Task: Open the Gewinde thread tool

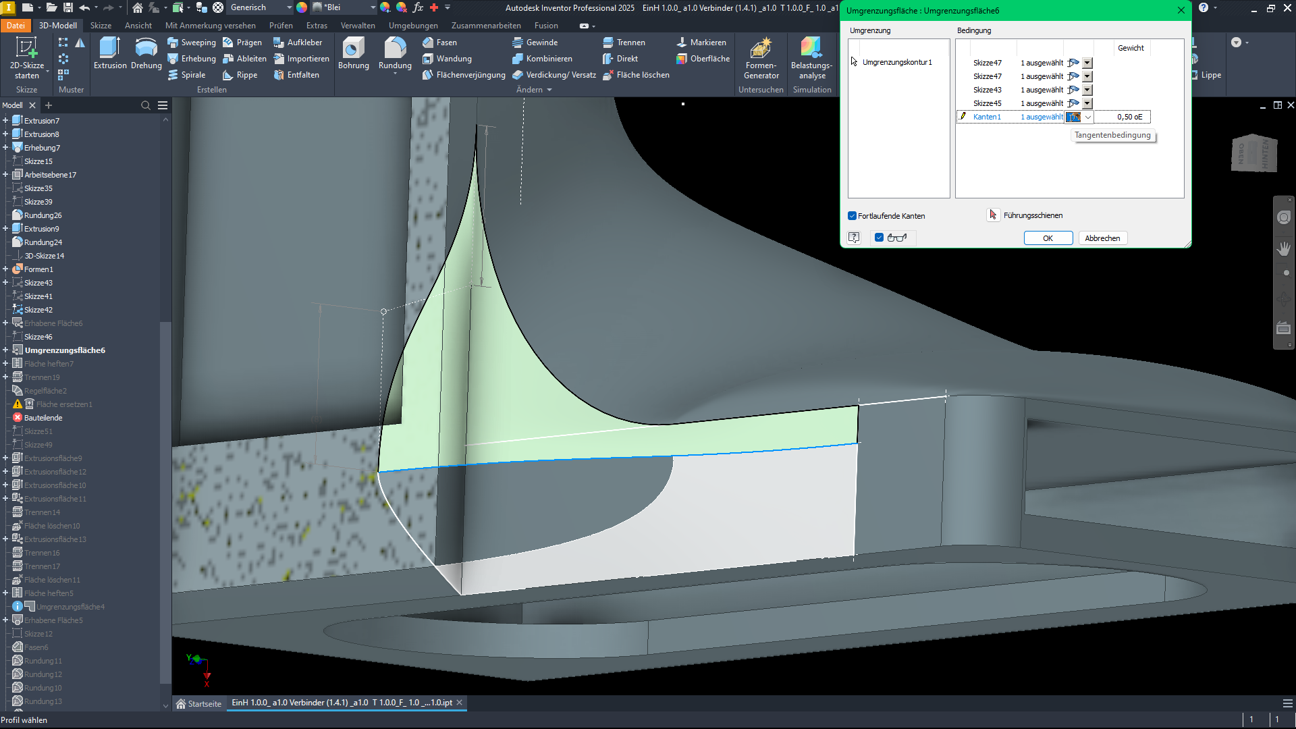Action: 535,43
